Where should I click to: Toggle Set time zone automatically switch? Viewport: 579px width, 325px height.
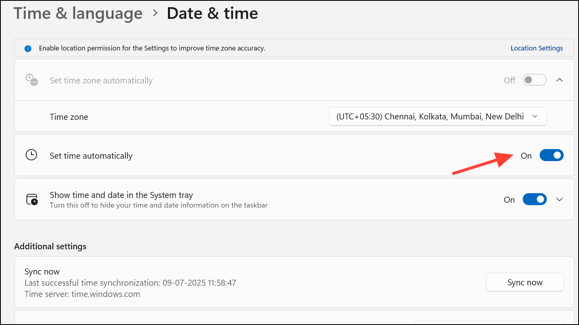coord(534,80)
